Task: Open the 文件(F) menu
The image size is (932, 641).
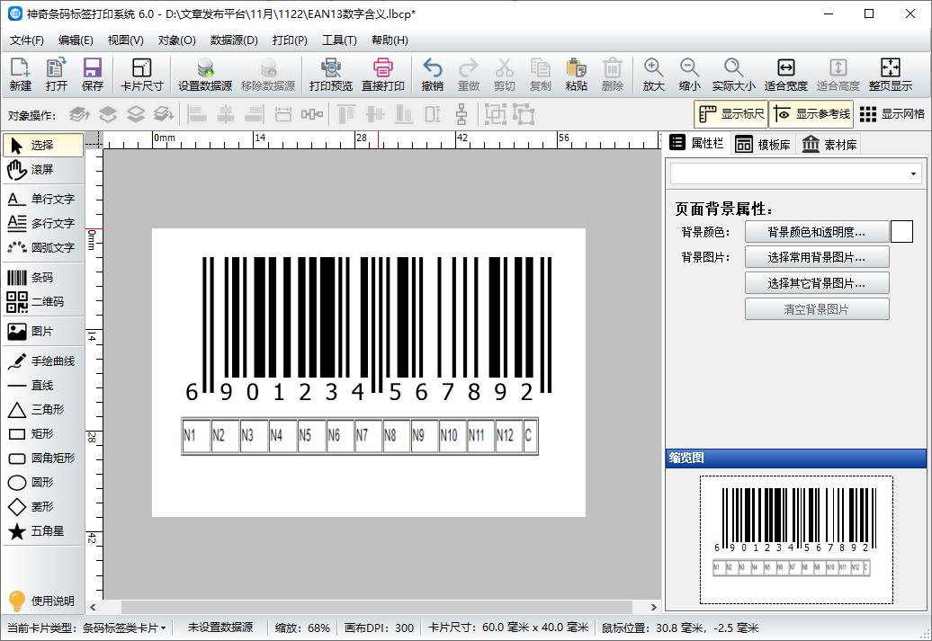Action: tap(27, 40)
